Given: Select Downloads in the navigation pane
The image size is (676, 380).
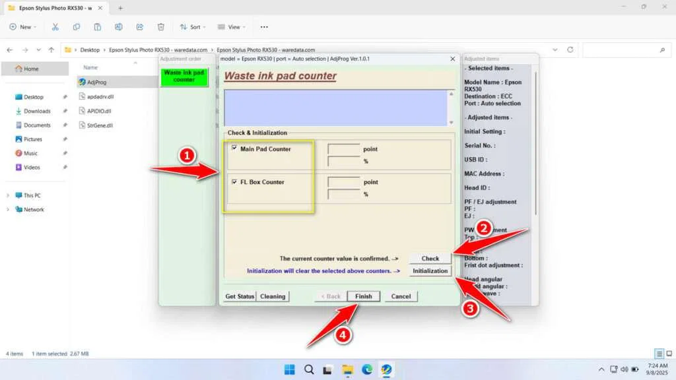Looking at the screenshot, I should 37,111.
